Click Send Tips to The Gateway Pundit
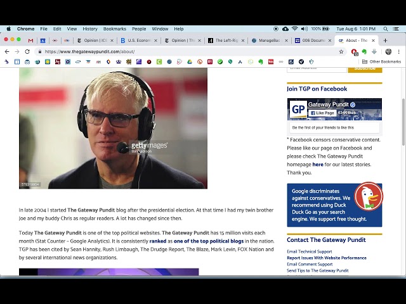This screenshot has width=406, height=304. pyautogui.click(x=318, y=270)
